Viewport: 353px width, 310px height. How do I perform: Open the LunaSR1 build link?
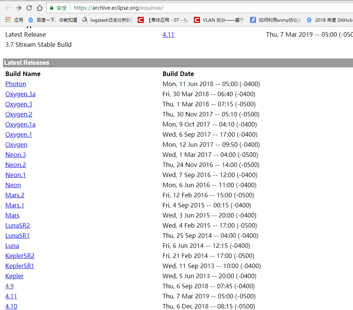click(18, 236)
